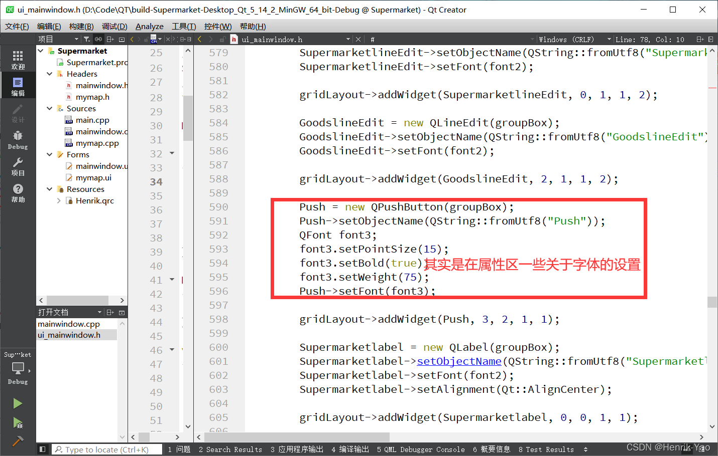Viewport: 718px width, 456px height.
Task: Open the ui_mainwindow.h file dropdown
Action: coord(347,39)
